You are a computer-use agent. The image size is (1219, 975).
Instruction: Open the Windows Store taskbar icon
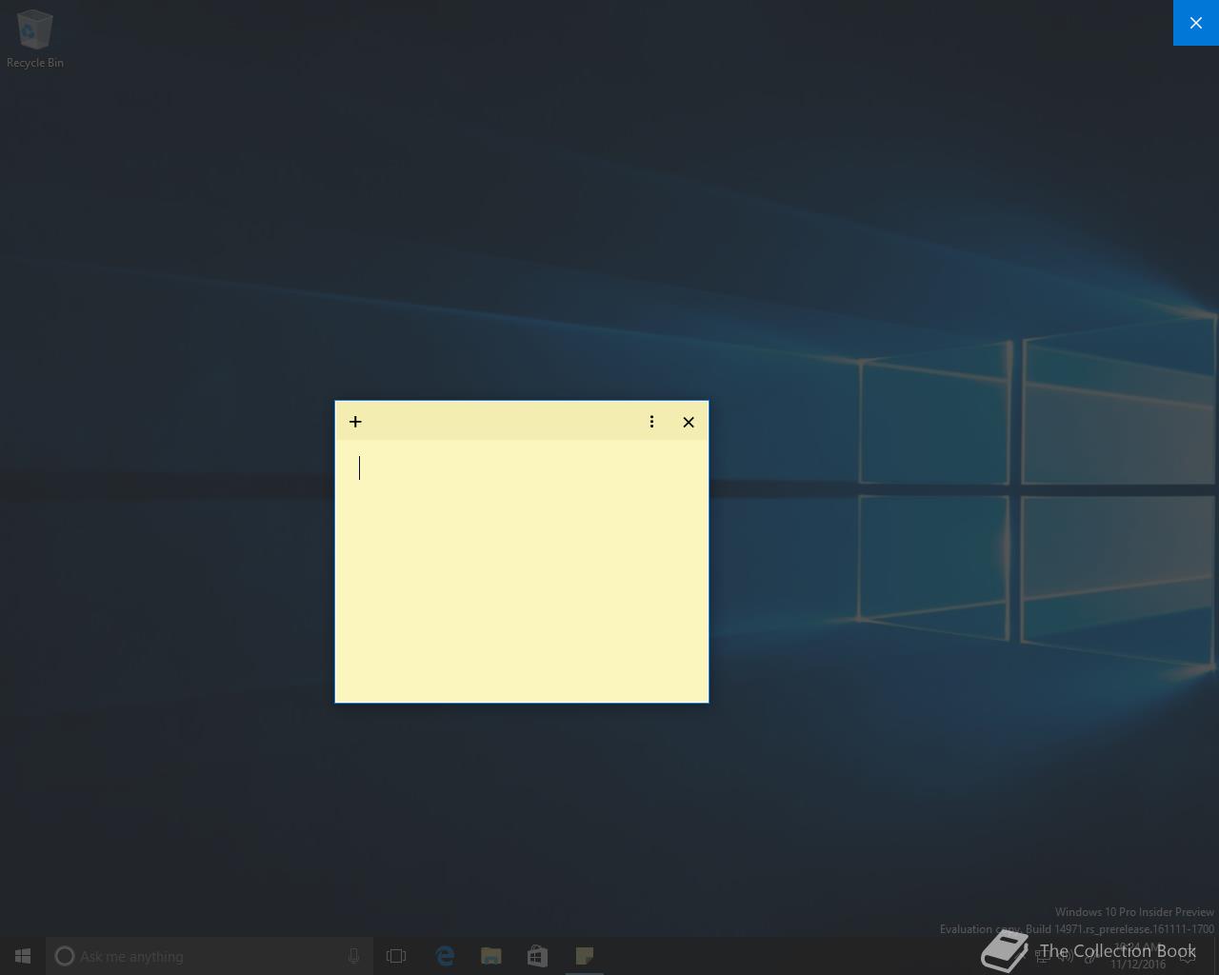tap(537, 956)
